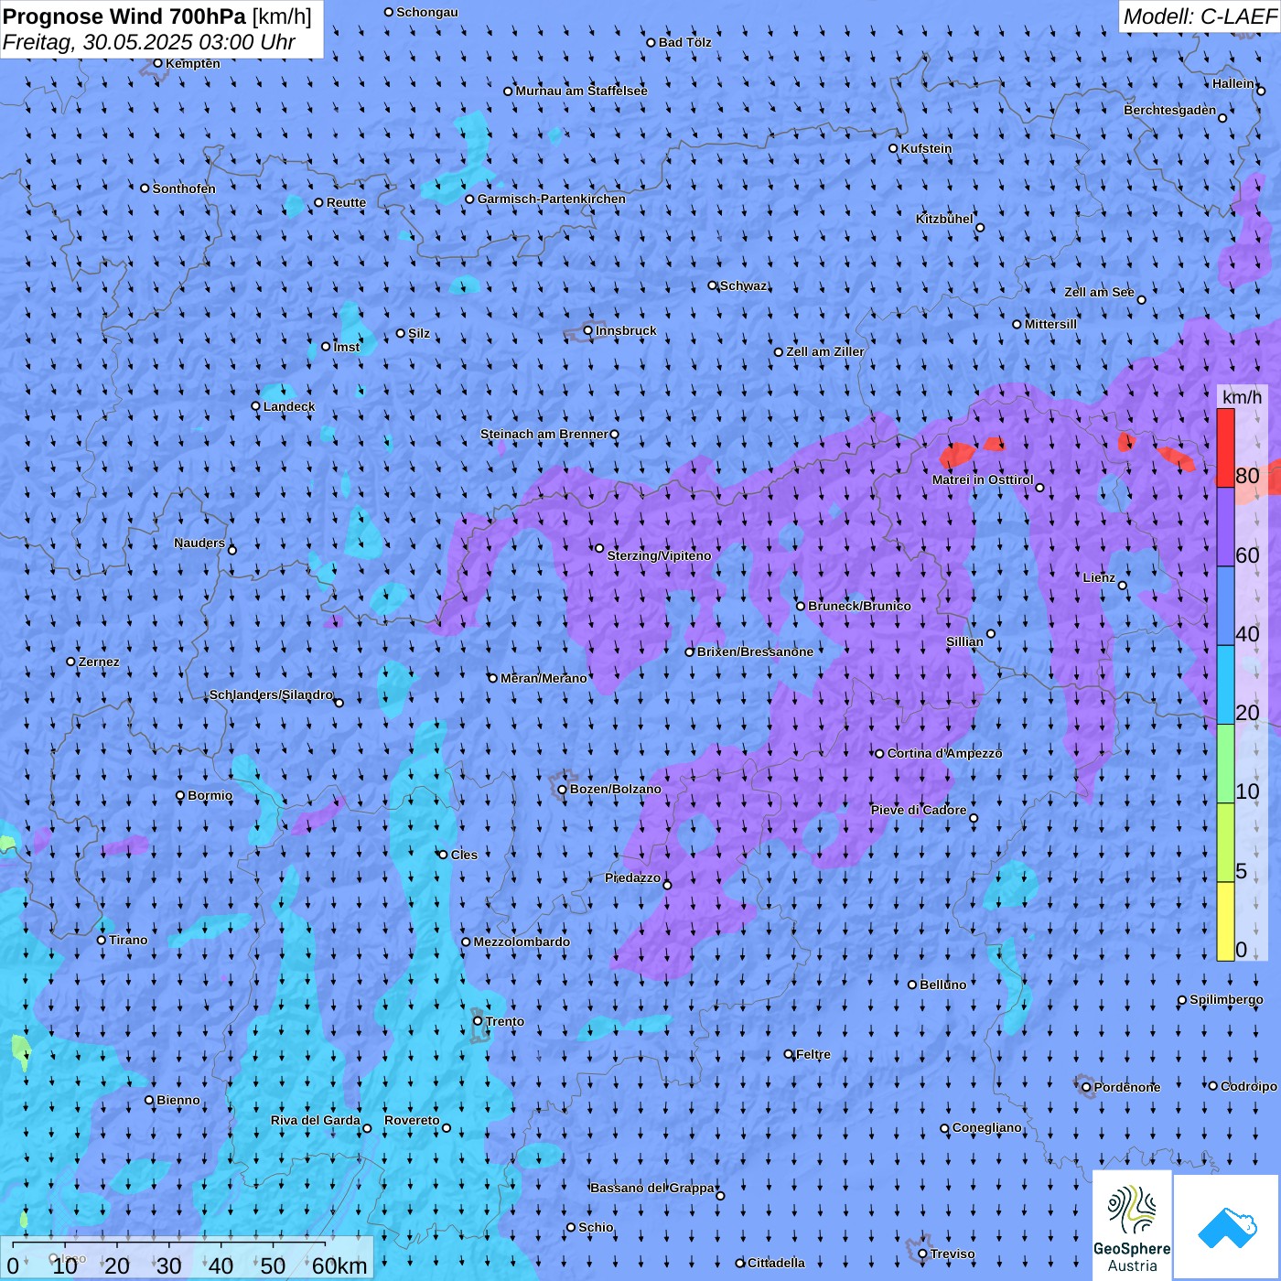
Task: Click the 'Sillian' town label
Action: tap(964, 641)
